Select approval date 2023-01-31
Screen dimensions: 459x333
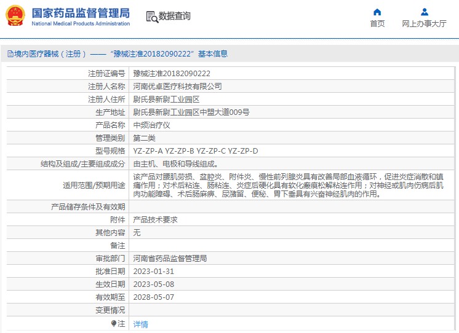[154, 272]
